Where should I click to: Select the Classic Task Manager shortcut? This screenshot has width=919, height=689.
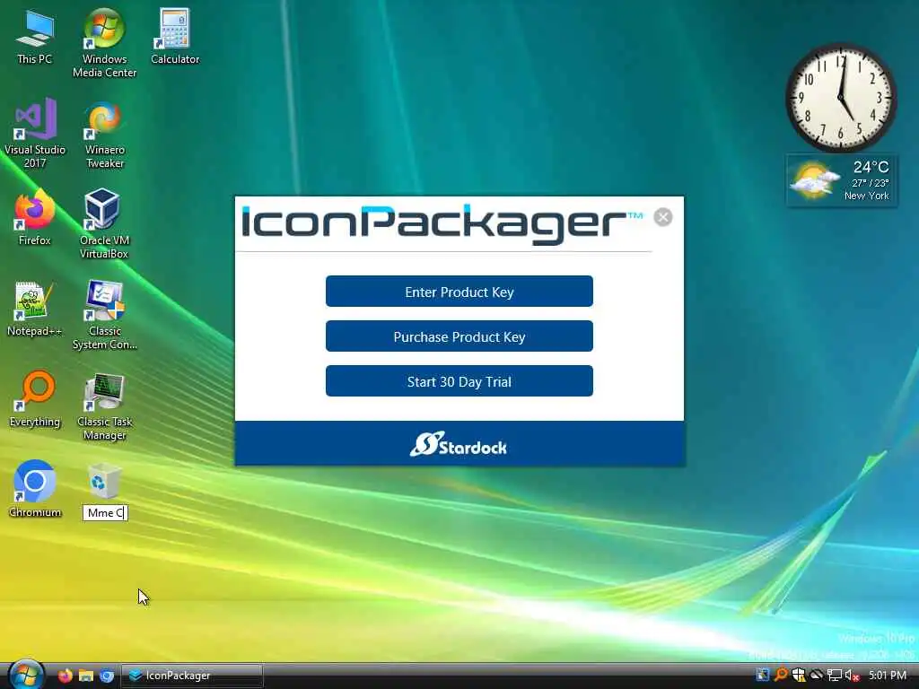point(104,406)
